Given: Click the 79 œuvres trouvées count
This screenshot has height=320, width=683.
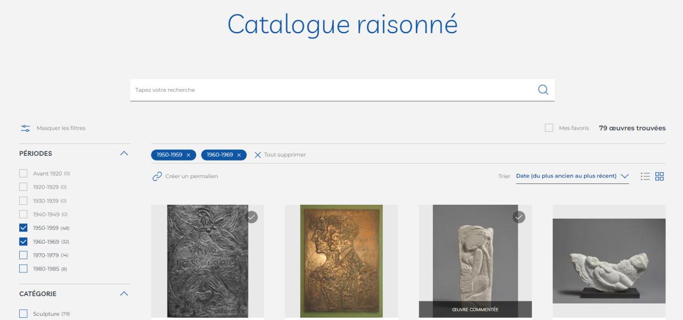Looking at the screenshot, I should 632,128.
